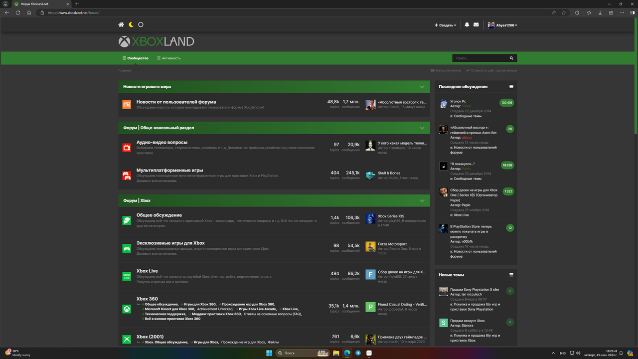Click author n00b1k link

(468, 241)
